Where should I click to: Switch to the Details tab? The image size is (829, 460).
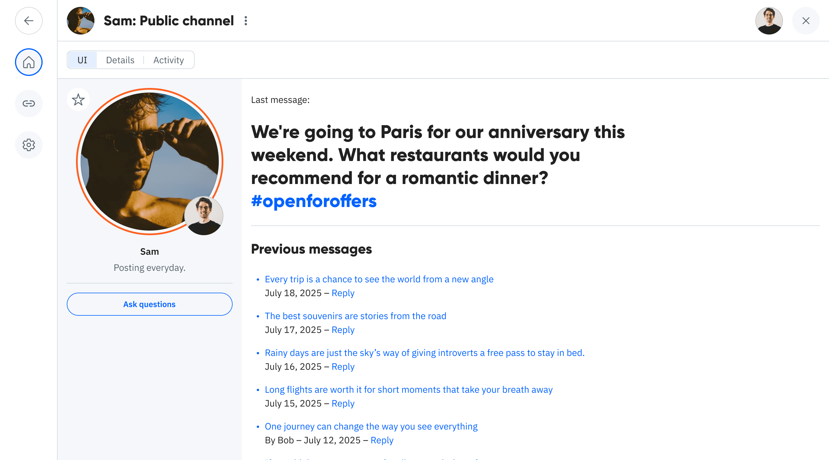coord(120,60)
